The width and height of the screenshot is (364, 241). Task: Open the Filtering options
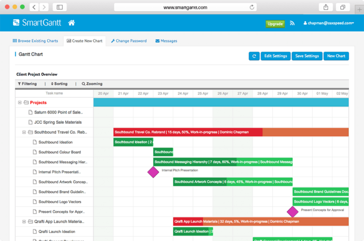coord(28,84)
